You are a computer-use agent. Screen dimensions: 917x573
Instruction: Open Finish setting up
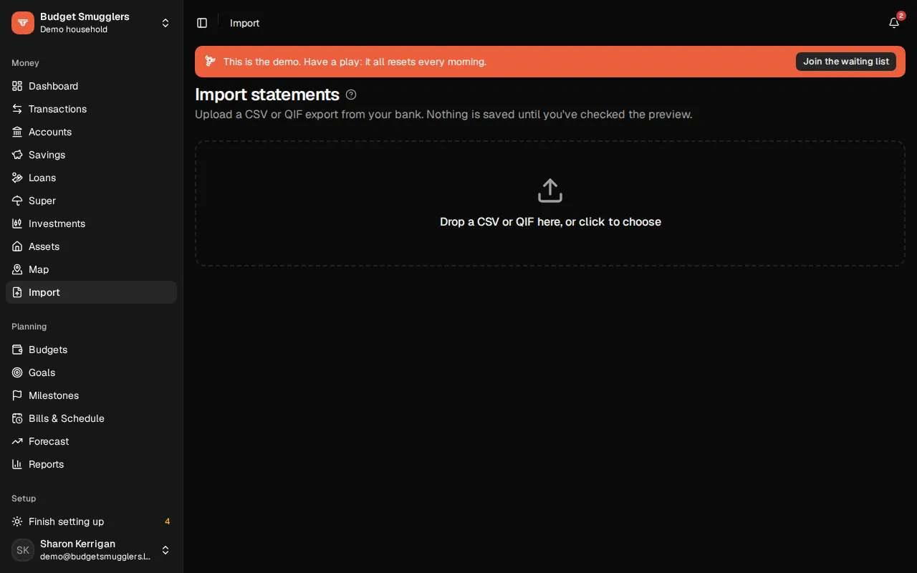[91, 521]
